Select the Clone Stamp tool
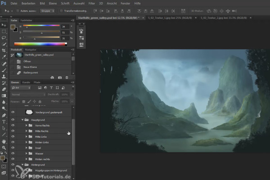 click(x=4, y=76)
